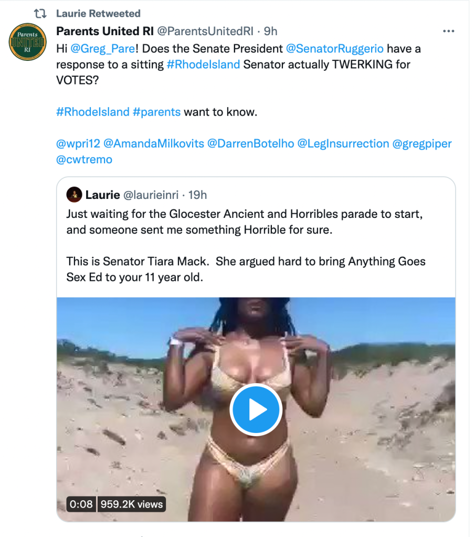475x537 pixels.
Task: Follow the first #RhodeIsland hashtag in the sentence
Action: [x=203, y=65]
